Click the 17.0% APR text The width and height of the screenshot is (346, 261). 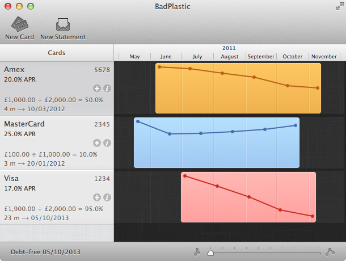(x=20, y=188)
